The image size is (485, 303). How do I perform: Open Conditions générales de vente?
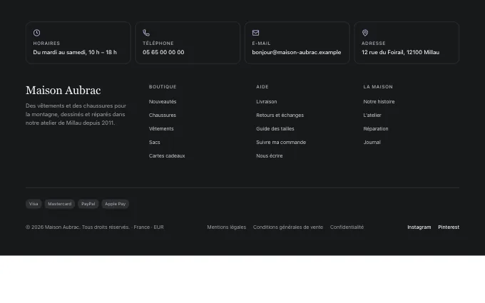[x=288, y=227]
